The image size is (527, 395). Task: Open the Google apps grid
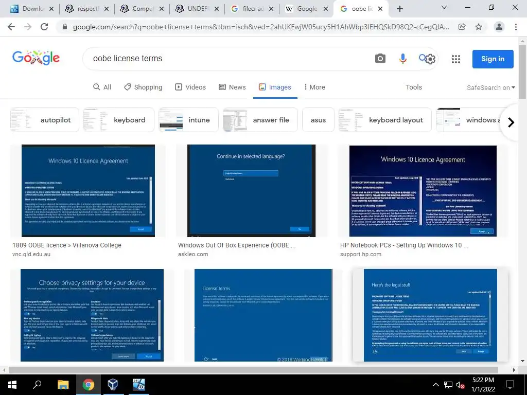click(456, 59)
